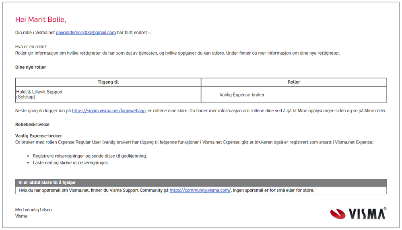
Task: Click the 'Visma' signature under the sign-off
Action: point(21,216)
